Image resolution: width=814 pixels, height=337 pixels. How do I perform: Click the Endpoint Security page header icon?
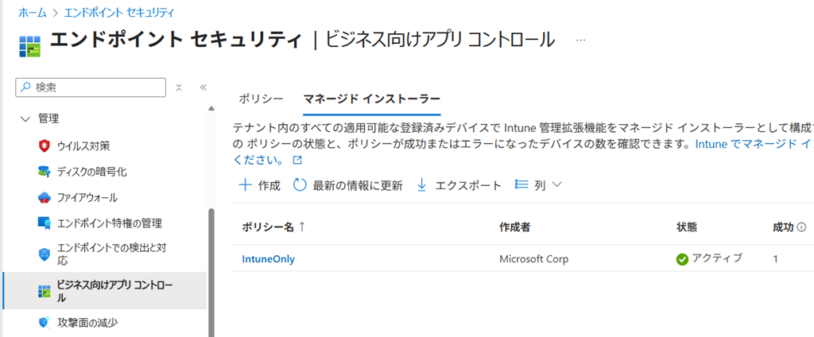point(29,44)
